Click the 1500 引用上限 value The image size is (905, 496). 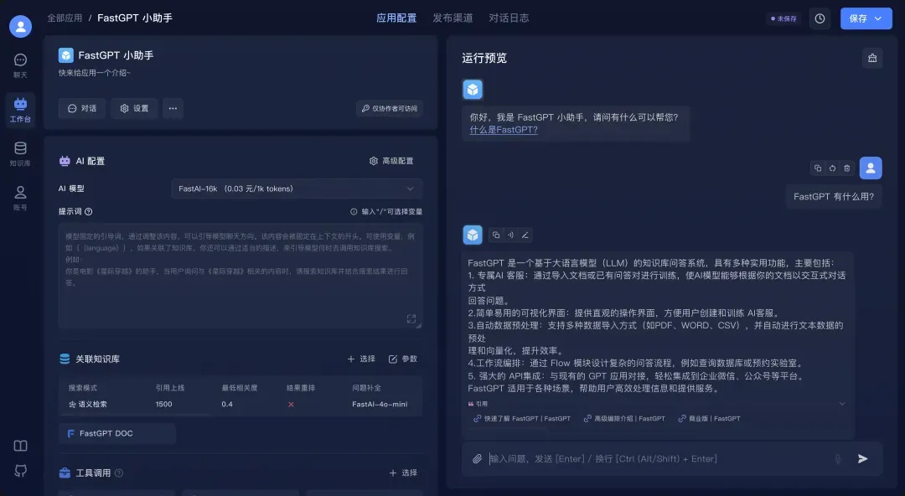[x=164, y=404]
